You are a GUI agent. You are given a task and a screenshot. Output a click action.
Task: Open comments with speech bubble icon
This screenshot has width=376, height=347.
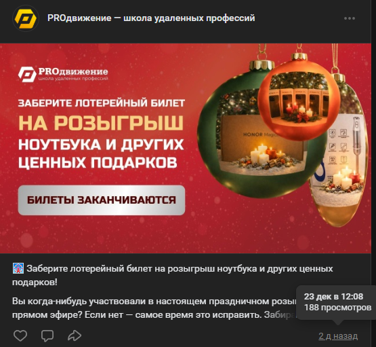coord(47,335)
